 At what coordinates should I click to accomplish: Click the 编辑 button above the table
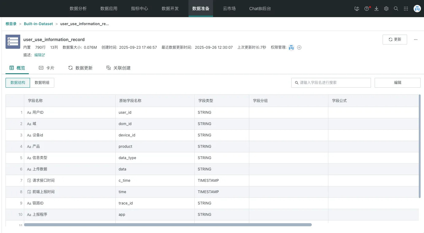397,83
